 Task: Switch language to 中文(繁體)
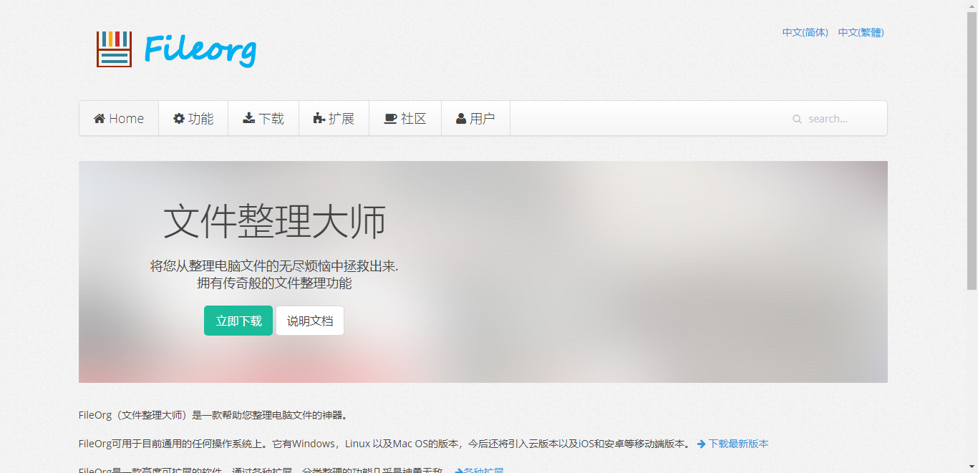(x=861, y=32)
